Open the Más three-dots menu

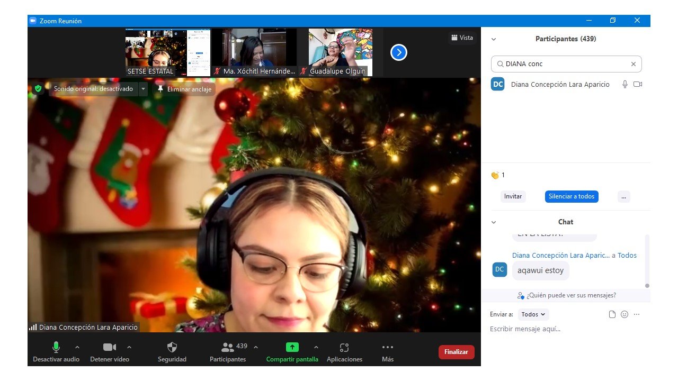coord(388,348)
